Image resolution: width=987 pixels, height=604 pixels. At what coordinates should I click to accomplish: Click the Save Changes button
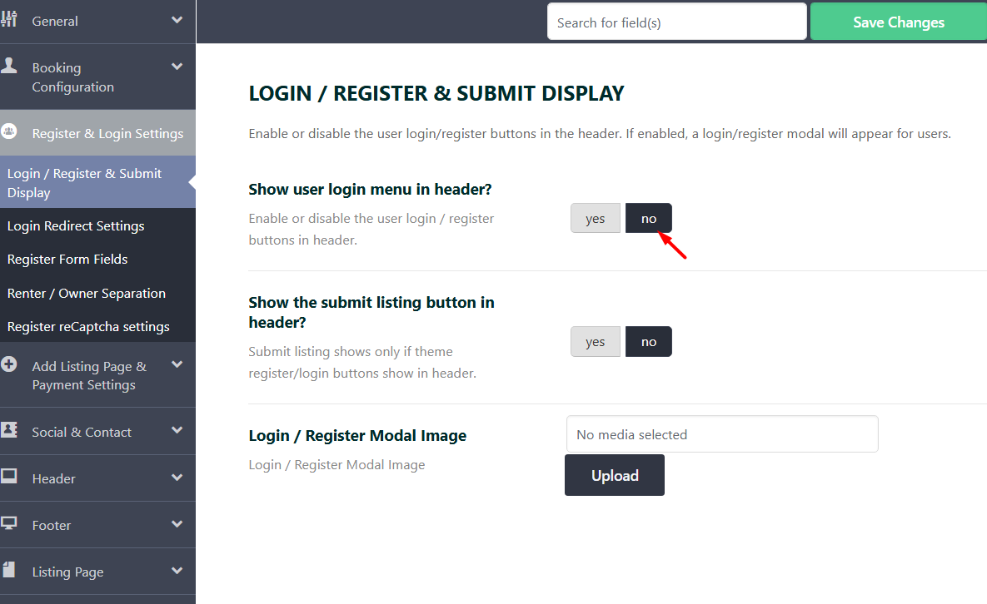898,22
